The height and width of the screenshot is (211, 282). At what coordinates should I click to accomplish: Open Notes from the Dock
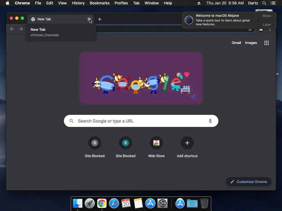(138, 203)
